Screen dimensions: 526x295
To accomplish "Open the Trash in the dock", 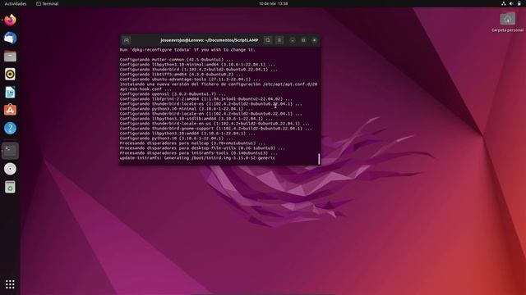I will point(10,187).
